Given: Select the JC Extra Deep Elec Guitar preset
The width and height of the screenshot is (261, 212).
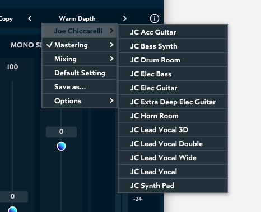Looking at the screenshot, I should pyautogui.click(x=173, y=102).
